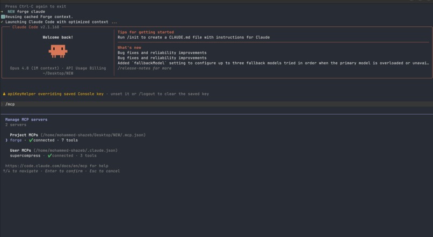Click the Claude Code mascot icon
The image size is (433, 237).
click(x=58, y=51)
